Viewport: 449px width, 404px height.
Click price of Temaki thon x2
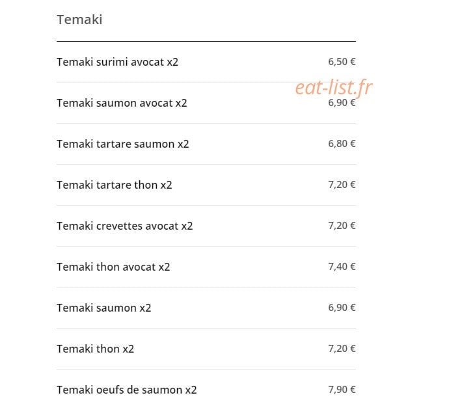(x=342, y=349)
